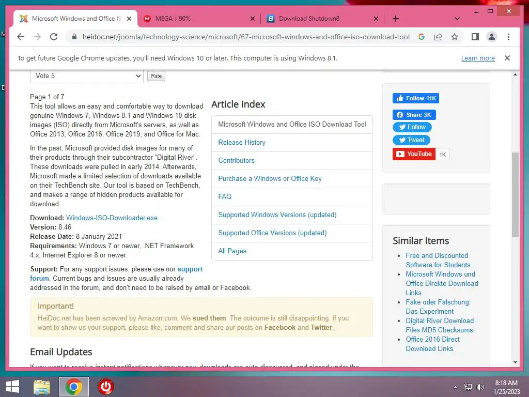Click the padlock site info icon

[74, 37]
